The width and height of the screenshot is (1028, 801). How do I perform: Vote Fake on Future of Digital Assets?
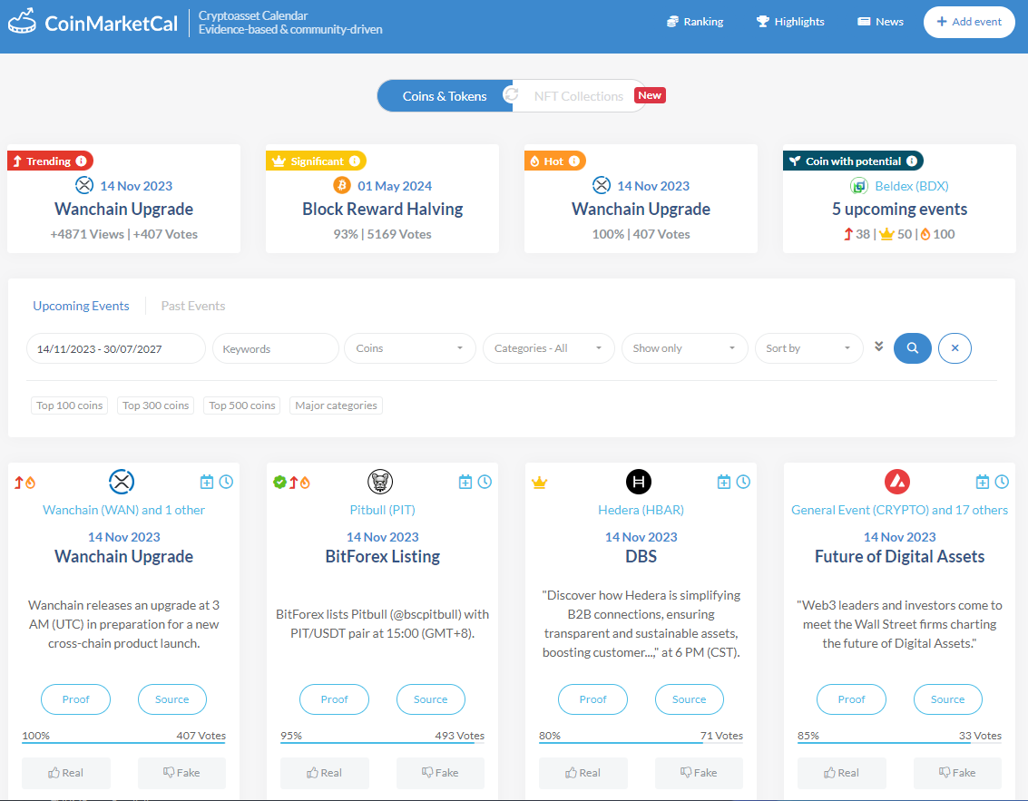pyautogui.click(x=957, y=773)
